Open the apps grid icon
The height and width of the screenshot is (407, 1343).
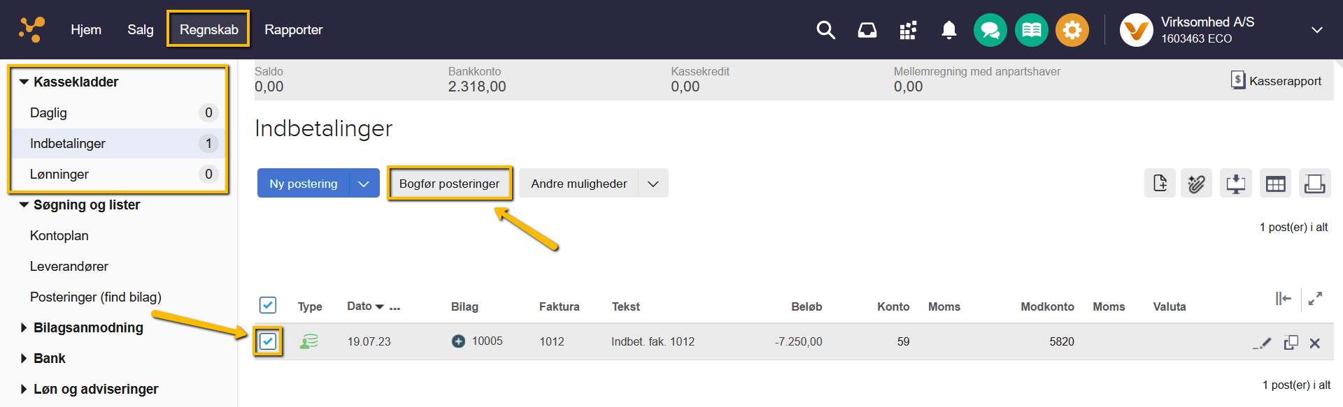coord(908,30)
